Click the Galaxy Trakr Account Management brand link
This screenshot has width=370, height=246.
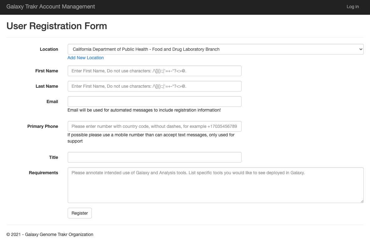coord(50,7)
